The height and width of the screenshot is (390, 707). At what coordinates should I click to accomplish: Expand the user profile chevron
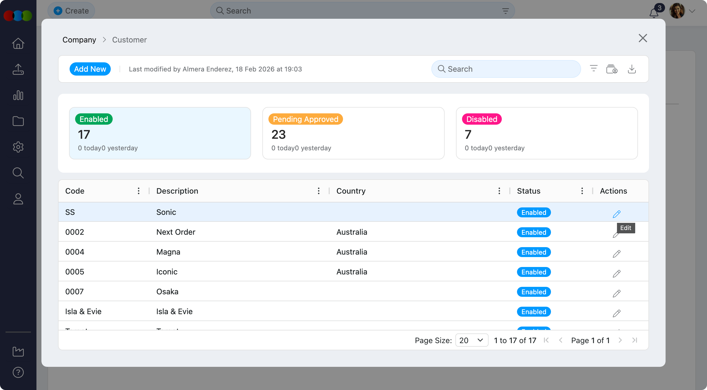[692, 11]
